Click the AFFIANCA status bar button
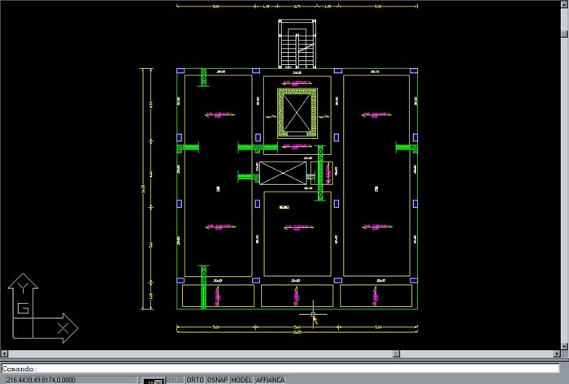This screenshot has width=569, height=384. click(x=271, y=379)
